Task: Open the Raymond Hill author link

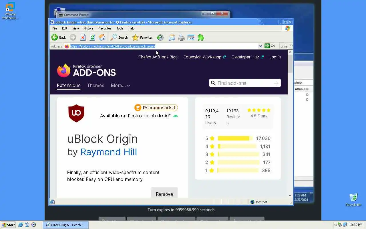Action: point(109,152)
